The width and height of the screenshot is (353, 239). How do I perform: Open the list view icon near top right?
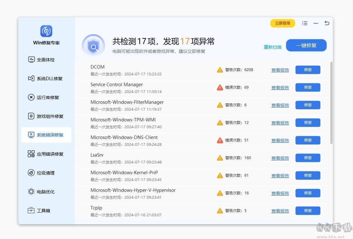click(x=304, y=23)
